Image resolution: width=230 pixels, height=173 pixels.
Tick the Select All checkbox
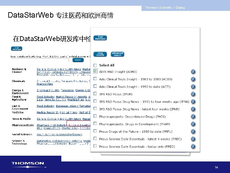[95, 65]
